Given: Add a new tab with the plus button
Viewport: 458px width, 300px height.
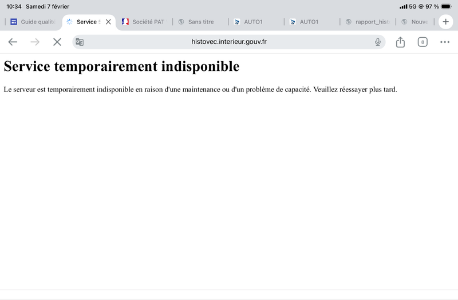Looking at the screenshot, I should (x=445, y=22).
